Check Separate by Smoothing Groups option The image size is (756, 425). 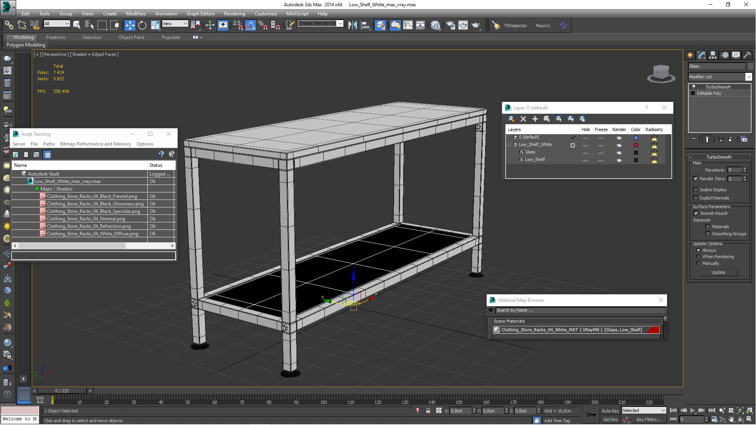click(708, 234)
